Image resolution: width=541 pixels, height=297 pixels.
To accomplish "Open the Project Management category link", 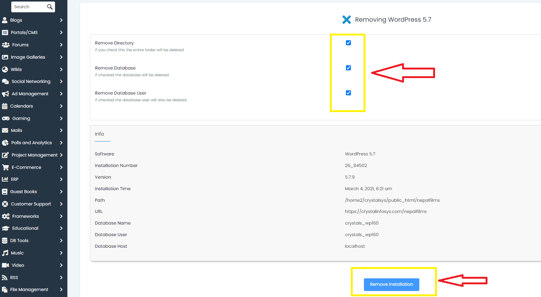I will [x=34, y=155].
